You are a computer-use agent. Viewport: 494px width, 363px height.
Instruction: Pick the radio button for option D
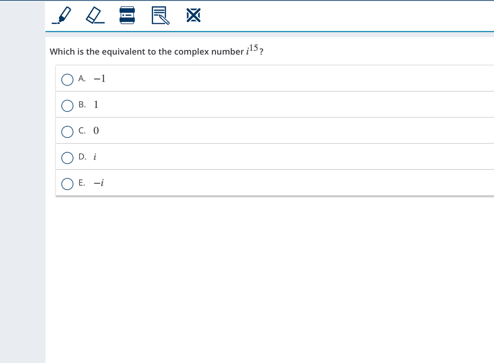pos(67,158)
